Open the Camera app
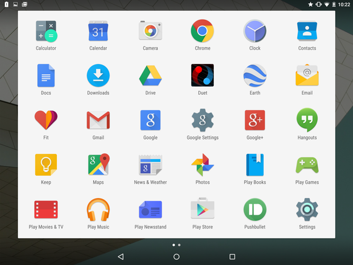The height and width of the screenshot is (265, 353). 150,30
